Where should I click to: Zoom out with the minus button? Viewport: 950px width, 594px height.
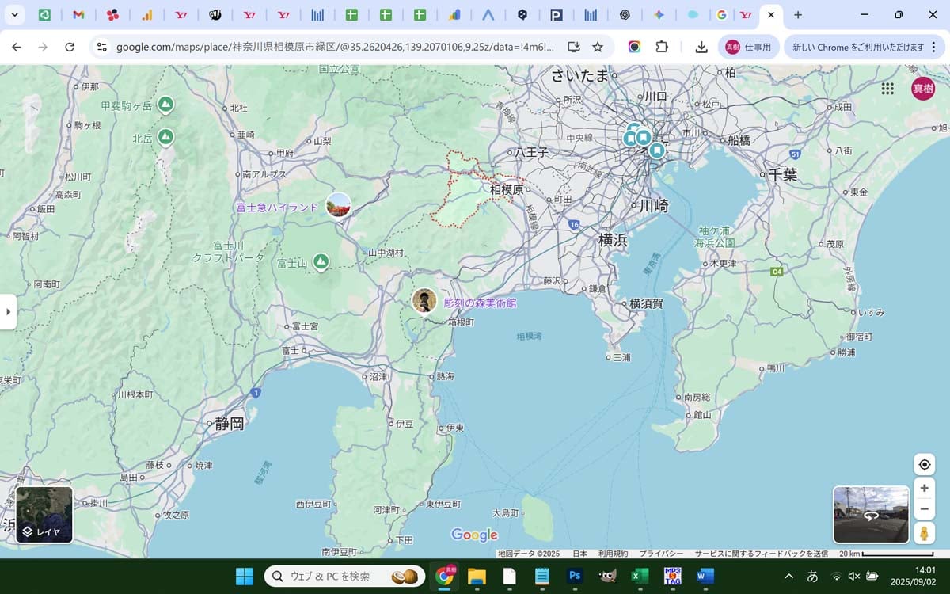[924, 508]
